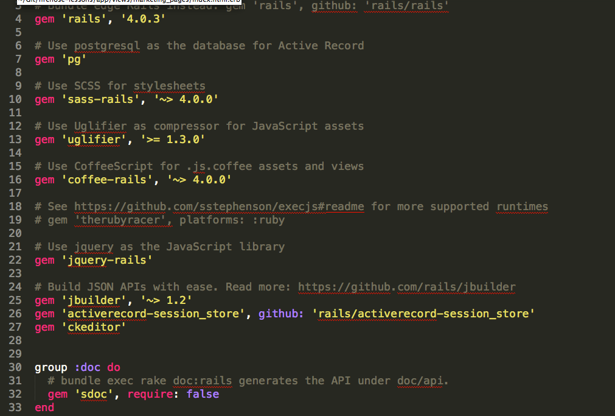Screen dimensions: 615x416
Task: Click 'doc/api.' in the line 31 comment
Action: pyautogui.click(x=423, y=381)
